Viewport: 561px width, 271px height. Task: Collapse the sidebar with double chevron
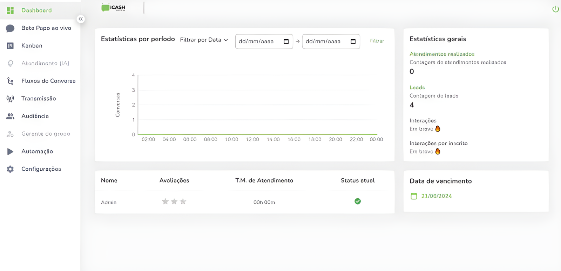pos(81,19)
